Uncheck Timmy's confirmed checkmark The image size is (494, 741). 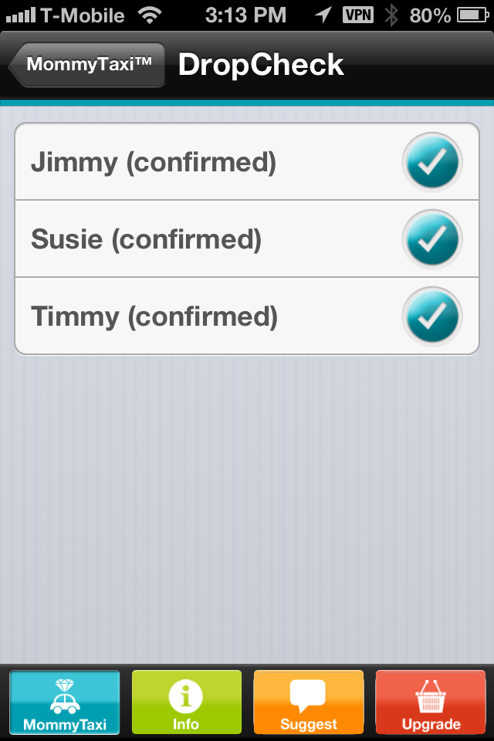[432, 316]
